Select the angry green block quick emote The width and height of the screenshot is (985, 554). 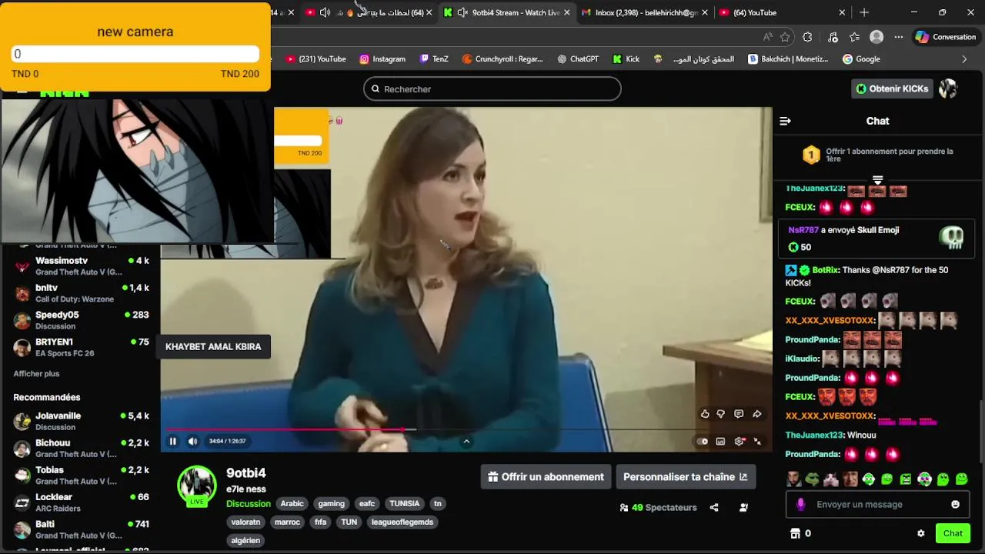(x=906, y=479)
